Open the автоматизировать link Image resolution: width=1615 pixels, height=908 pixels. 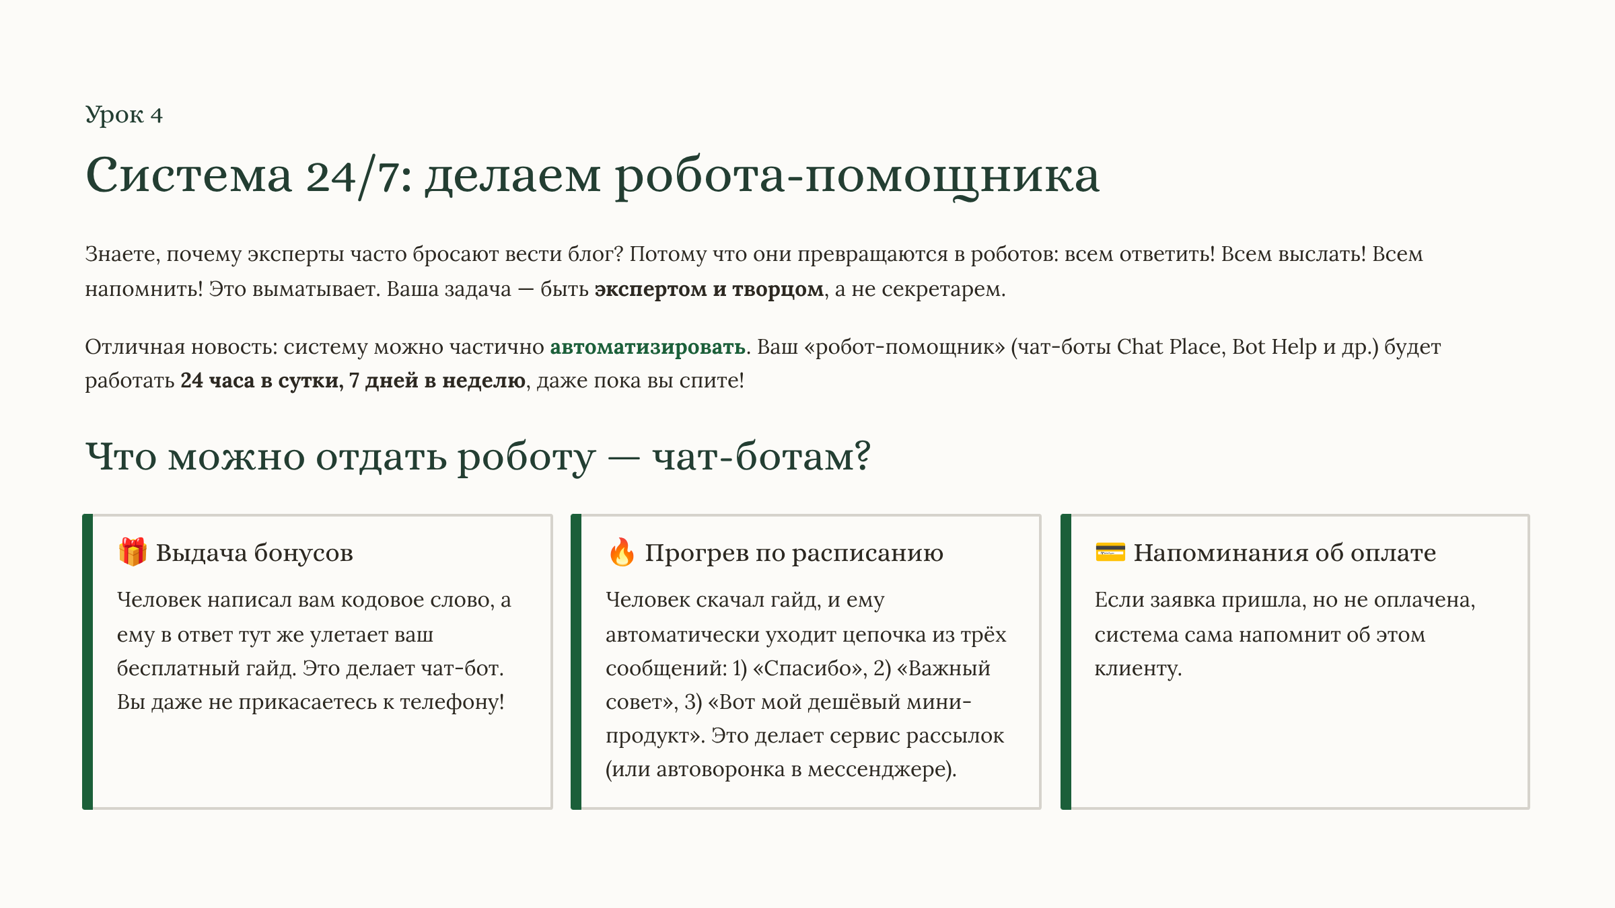click(x=647, y=348)
